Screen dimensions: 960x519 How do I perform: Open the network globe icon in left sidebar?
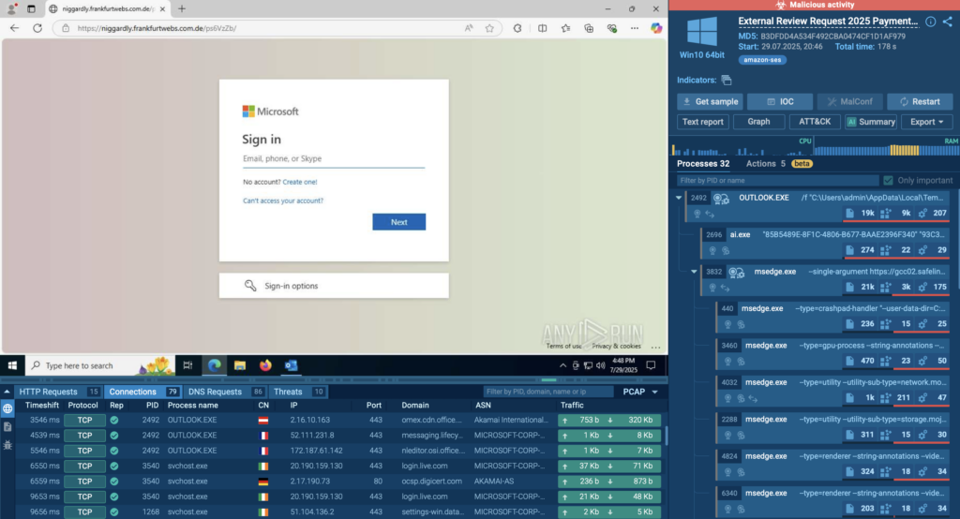coord(7,408)
